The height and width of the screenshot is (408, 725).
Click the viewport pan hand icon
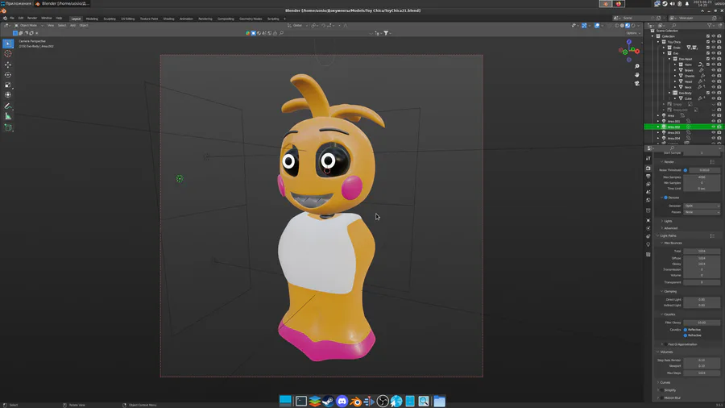click(x=636, y=74)
